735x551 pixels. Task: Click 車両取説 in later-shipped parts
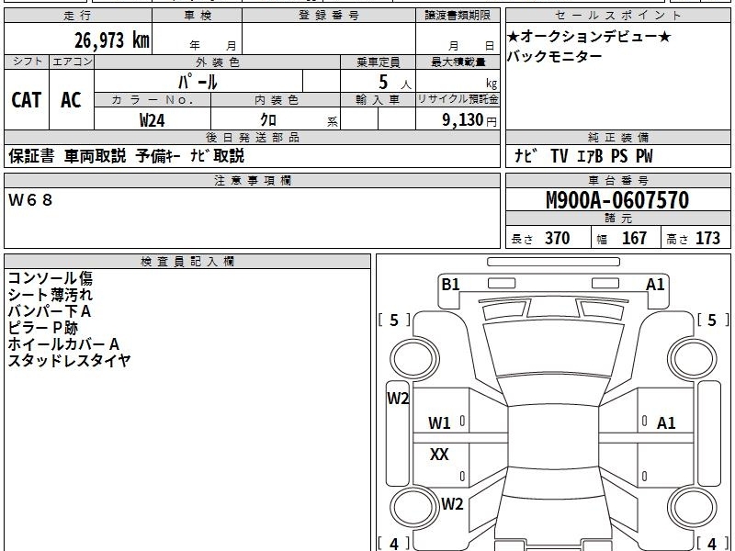pyautogui.click(x=96, y=156)
